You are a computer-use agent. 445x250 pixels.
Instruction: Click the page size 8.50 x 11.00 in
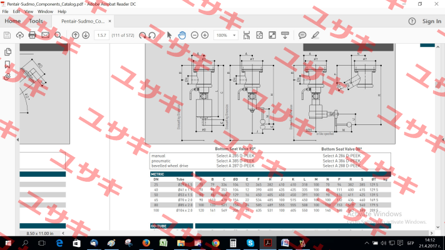(40, 234)
